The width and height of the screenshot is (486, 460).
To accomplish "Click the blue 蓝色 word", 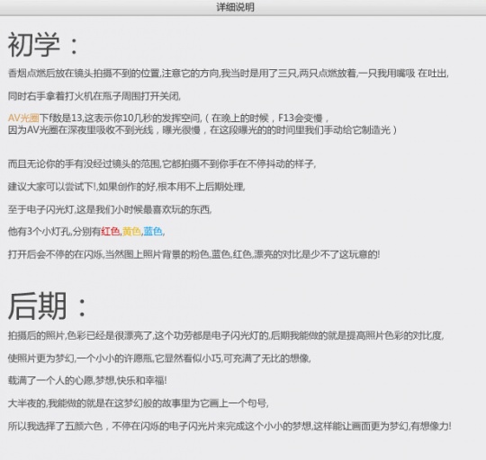I will (153, 231).
